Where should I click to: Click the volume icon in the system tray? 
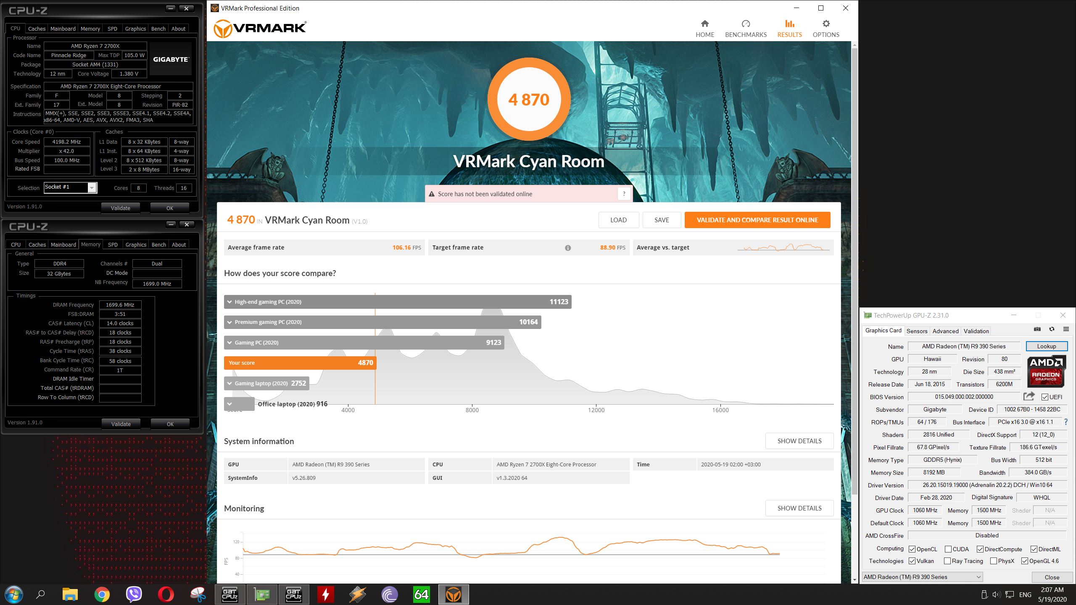[x=996, y=594]
